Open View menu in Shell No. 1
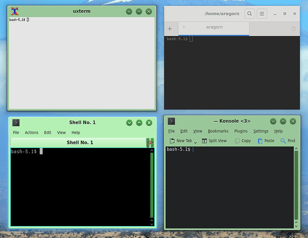Viewport: 308px width, 238px height. (61, 133)
